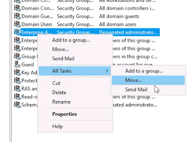
Task: Open the All Tasks submenu entry
Action: coord(74,71)
